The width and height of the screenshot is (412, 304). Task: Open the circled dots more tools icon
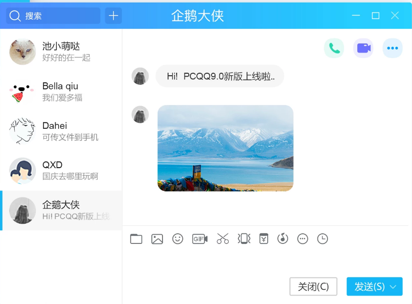(303, 239)
